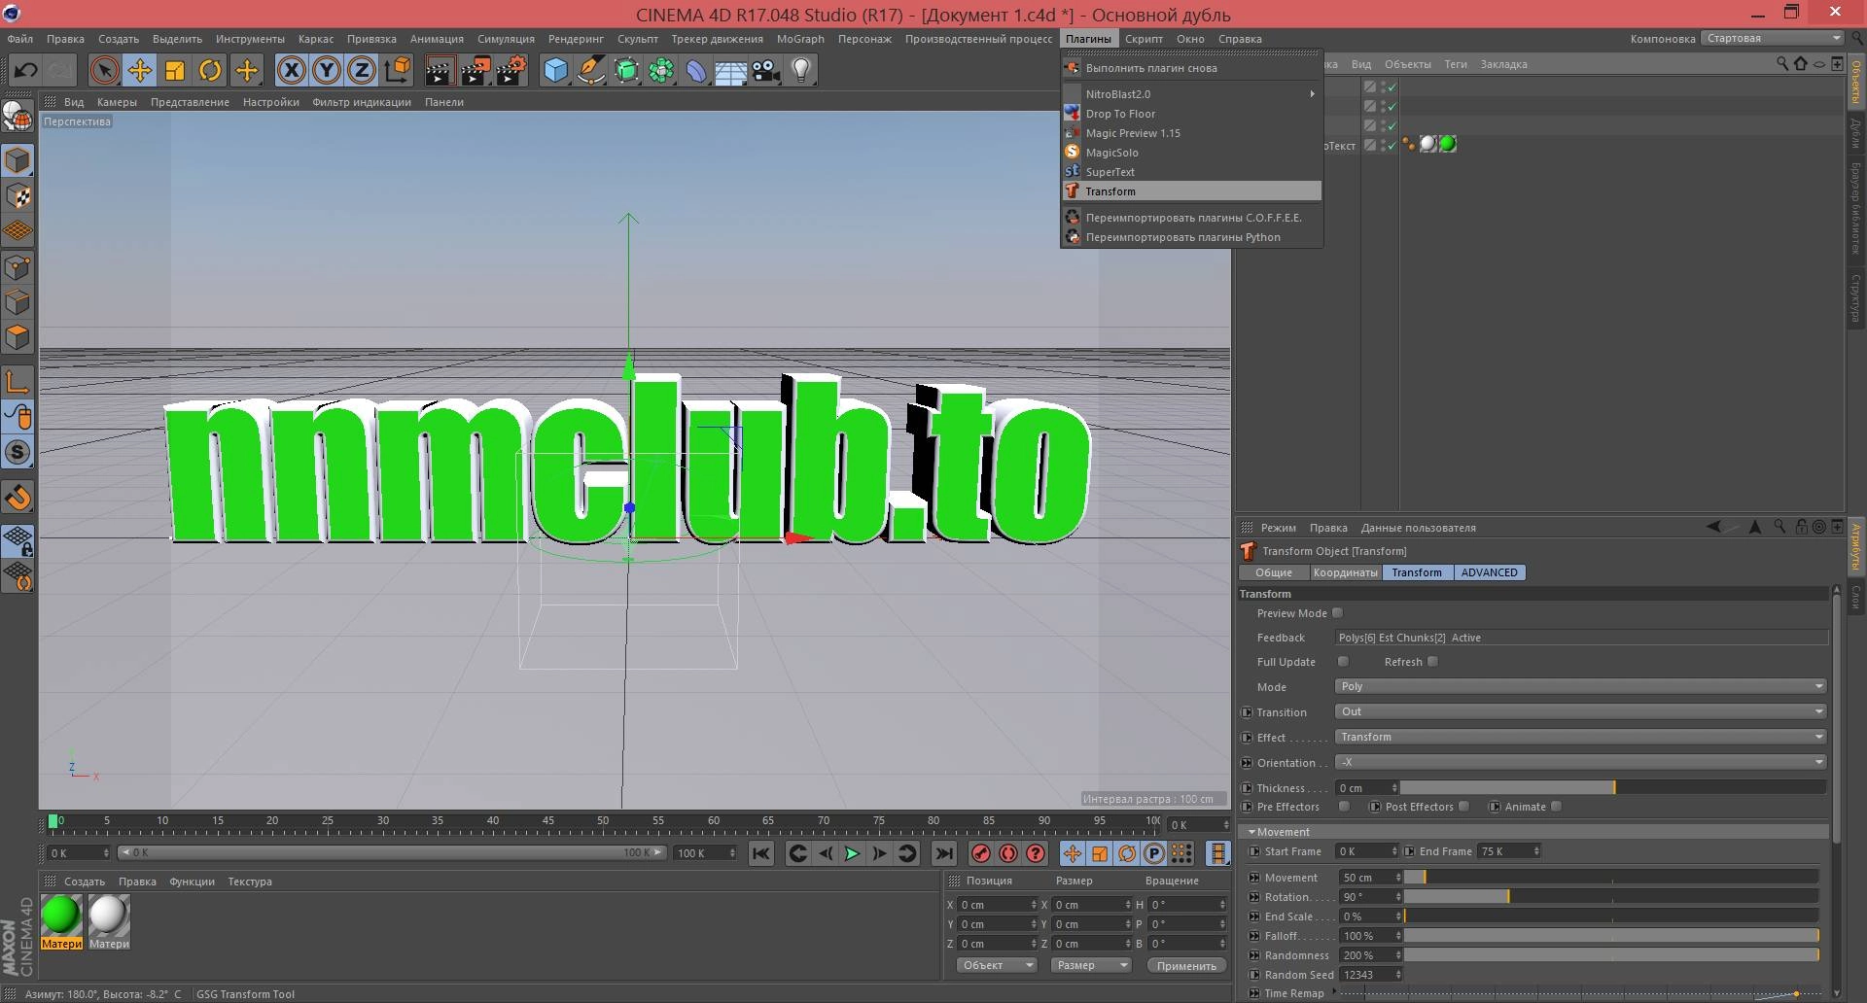Add a light object bulb icon
1867x1003 pixels.
coord(801,70)
